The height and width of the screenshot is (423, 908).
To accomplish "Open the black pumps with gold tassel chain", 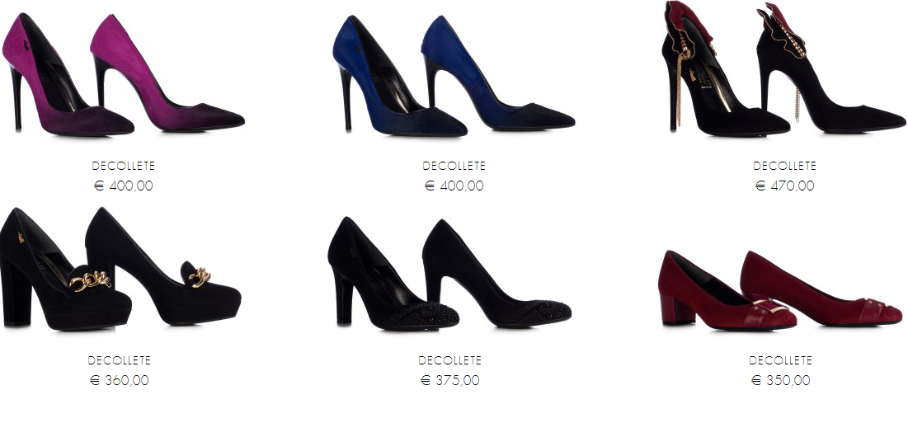I will [784, 68].
